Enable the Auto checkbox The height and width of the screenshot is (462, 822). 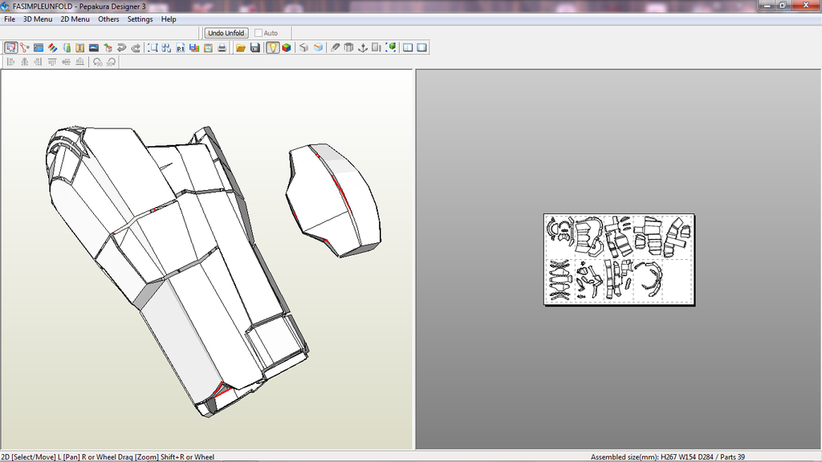[x=258, y=33]
